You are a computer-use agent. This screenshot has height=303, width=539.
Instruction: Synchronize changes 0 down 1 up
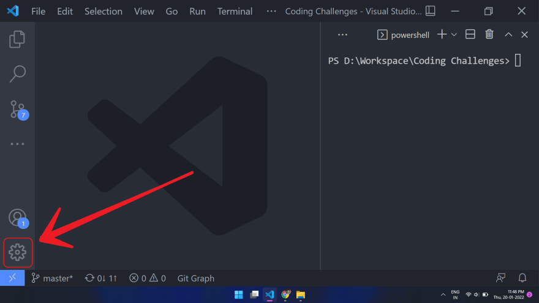(x=101, y=279)
